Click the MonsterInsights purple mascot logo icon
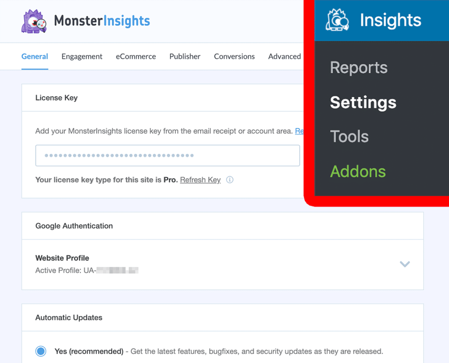This screenshot has height=363, width=449. [33, 21]
